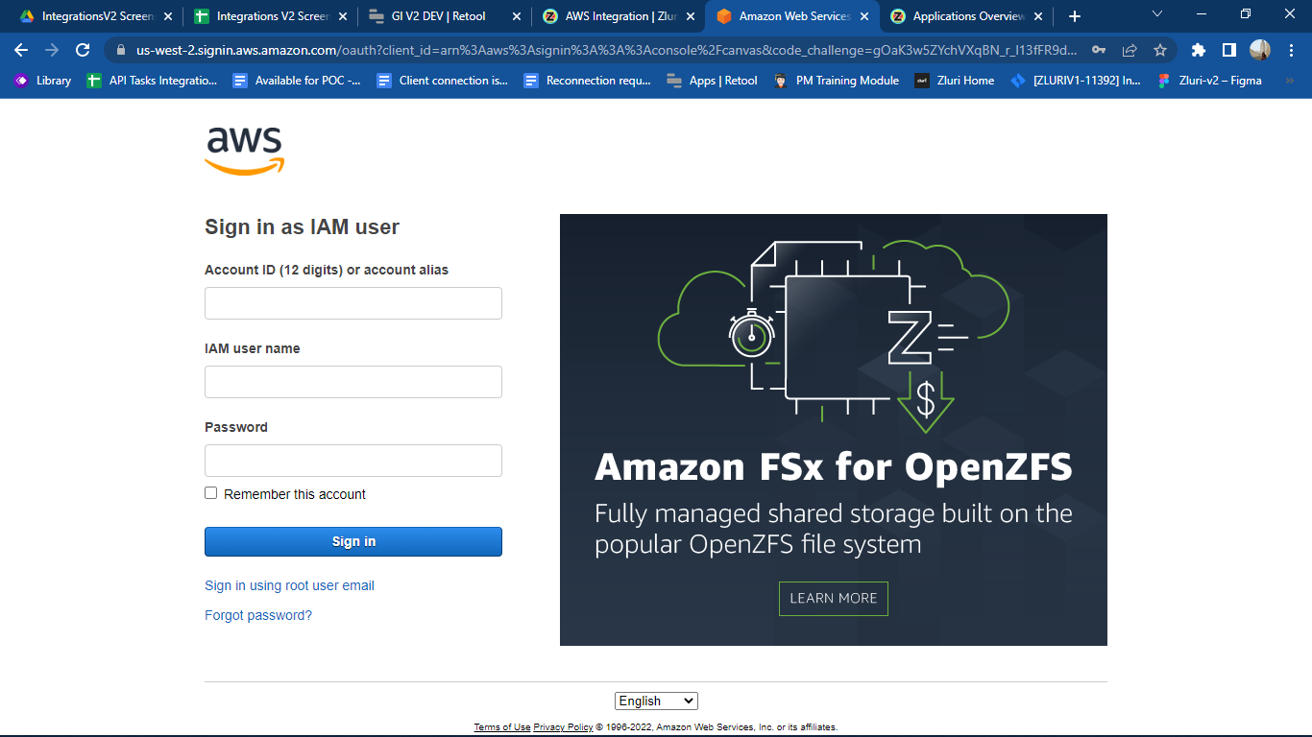Click Sign in using root user email
1312x737 pixels.
click(289, 585)
